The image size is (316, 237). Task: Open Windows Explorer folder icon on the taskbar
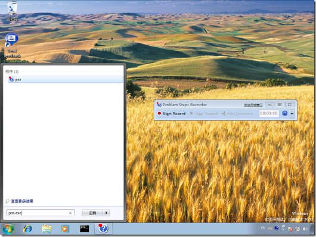47,229
